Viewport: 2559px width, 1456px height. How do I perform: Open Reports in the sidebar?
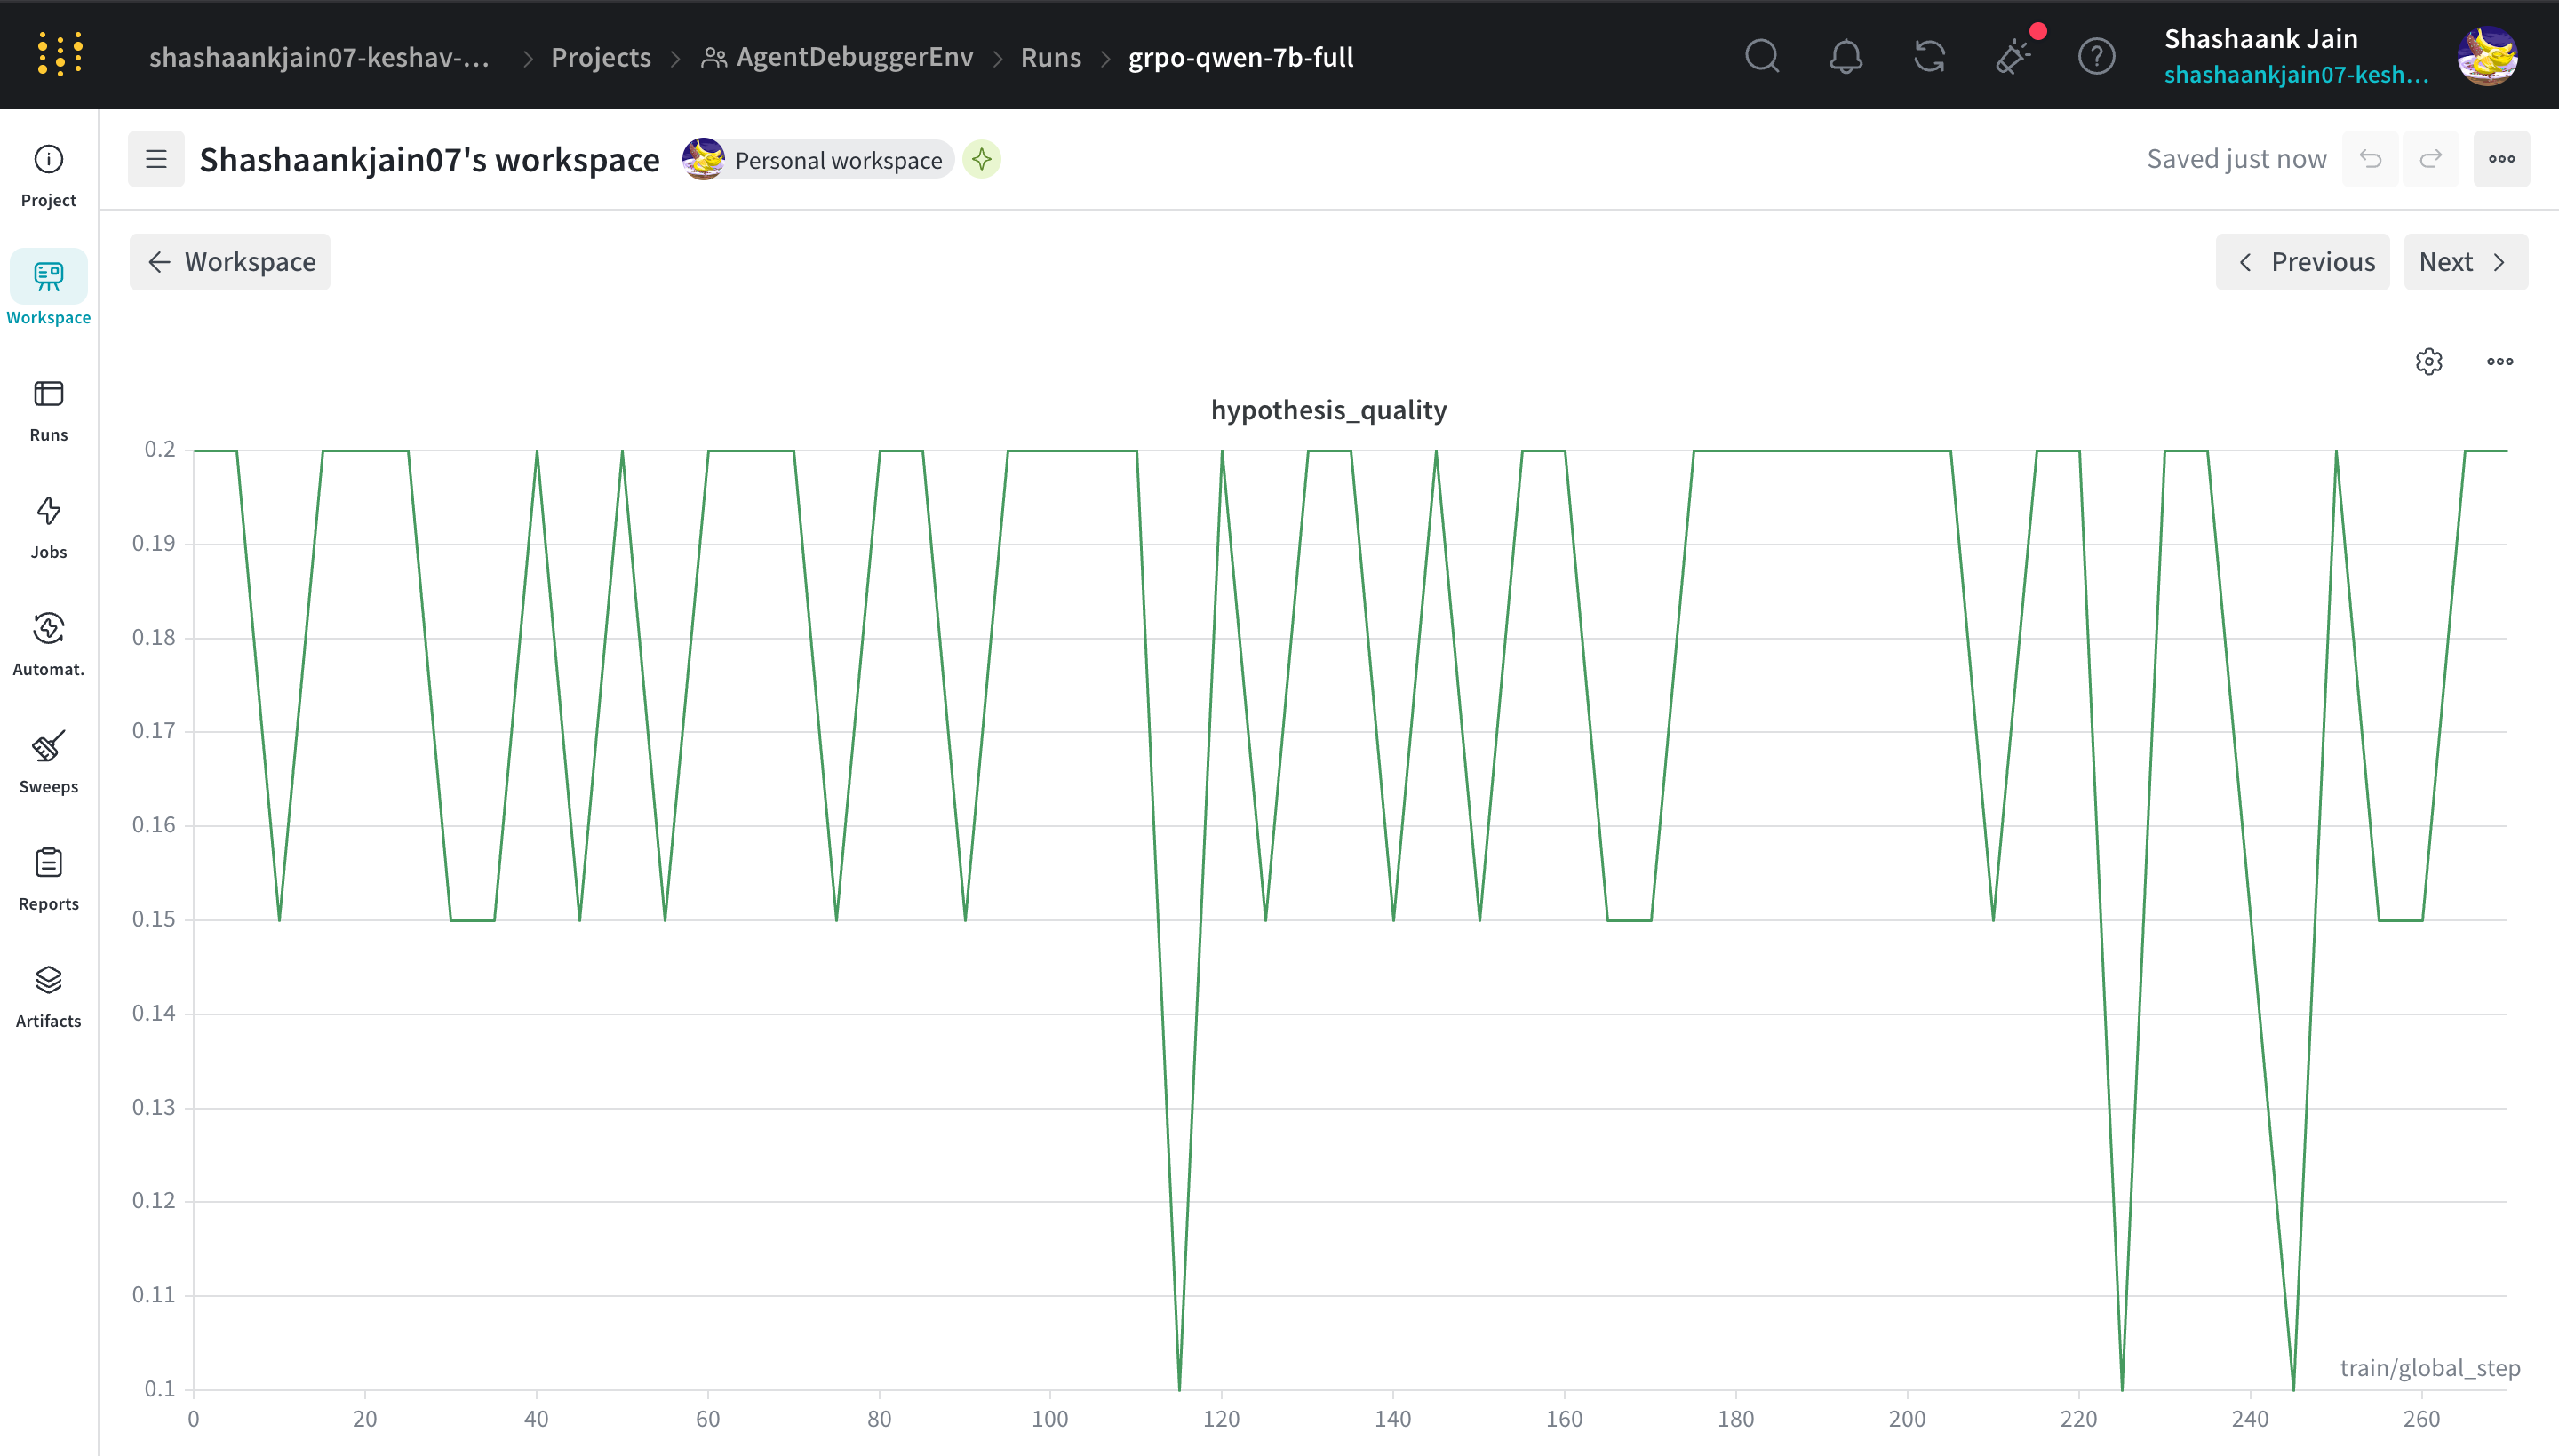click(x=48, y=878)
